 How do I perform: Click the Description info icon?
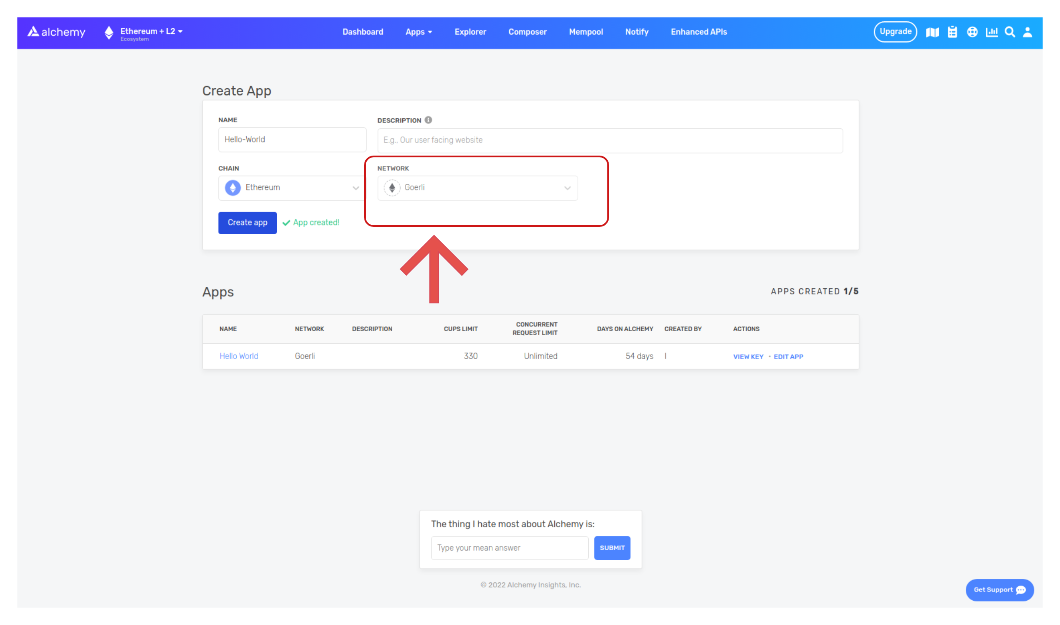tap(428, 120)
